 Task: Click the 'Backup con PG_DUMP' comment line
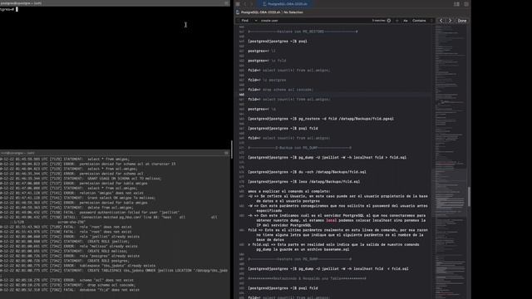point(299,148)
